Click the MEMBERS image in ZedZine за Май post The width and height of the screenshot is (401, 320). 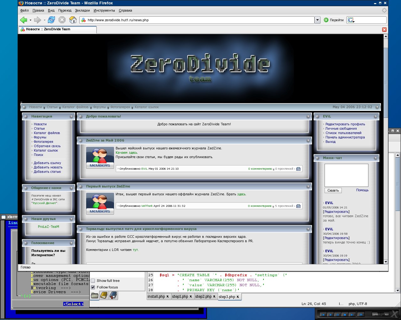[x=100, y=157]
